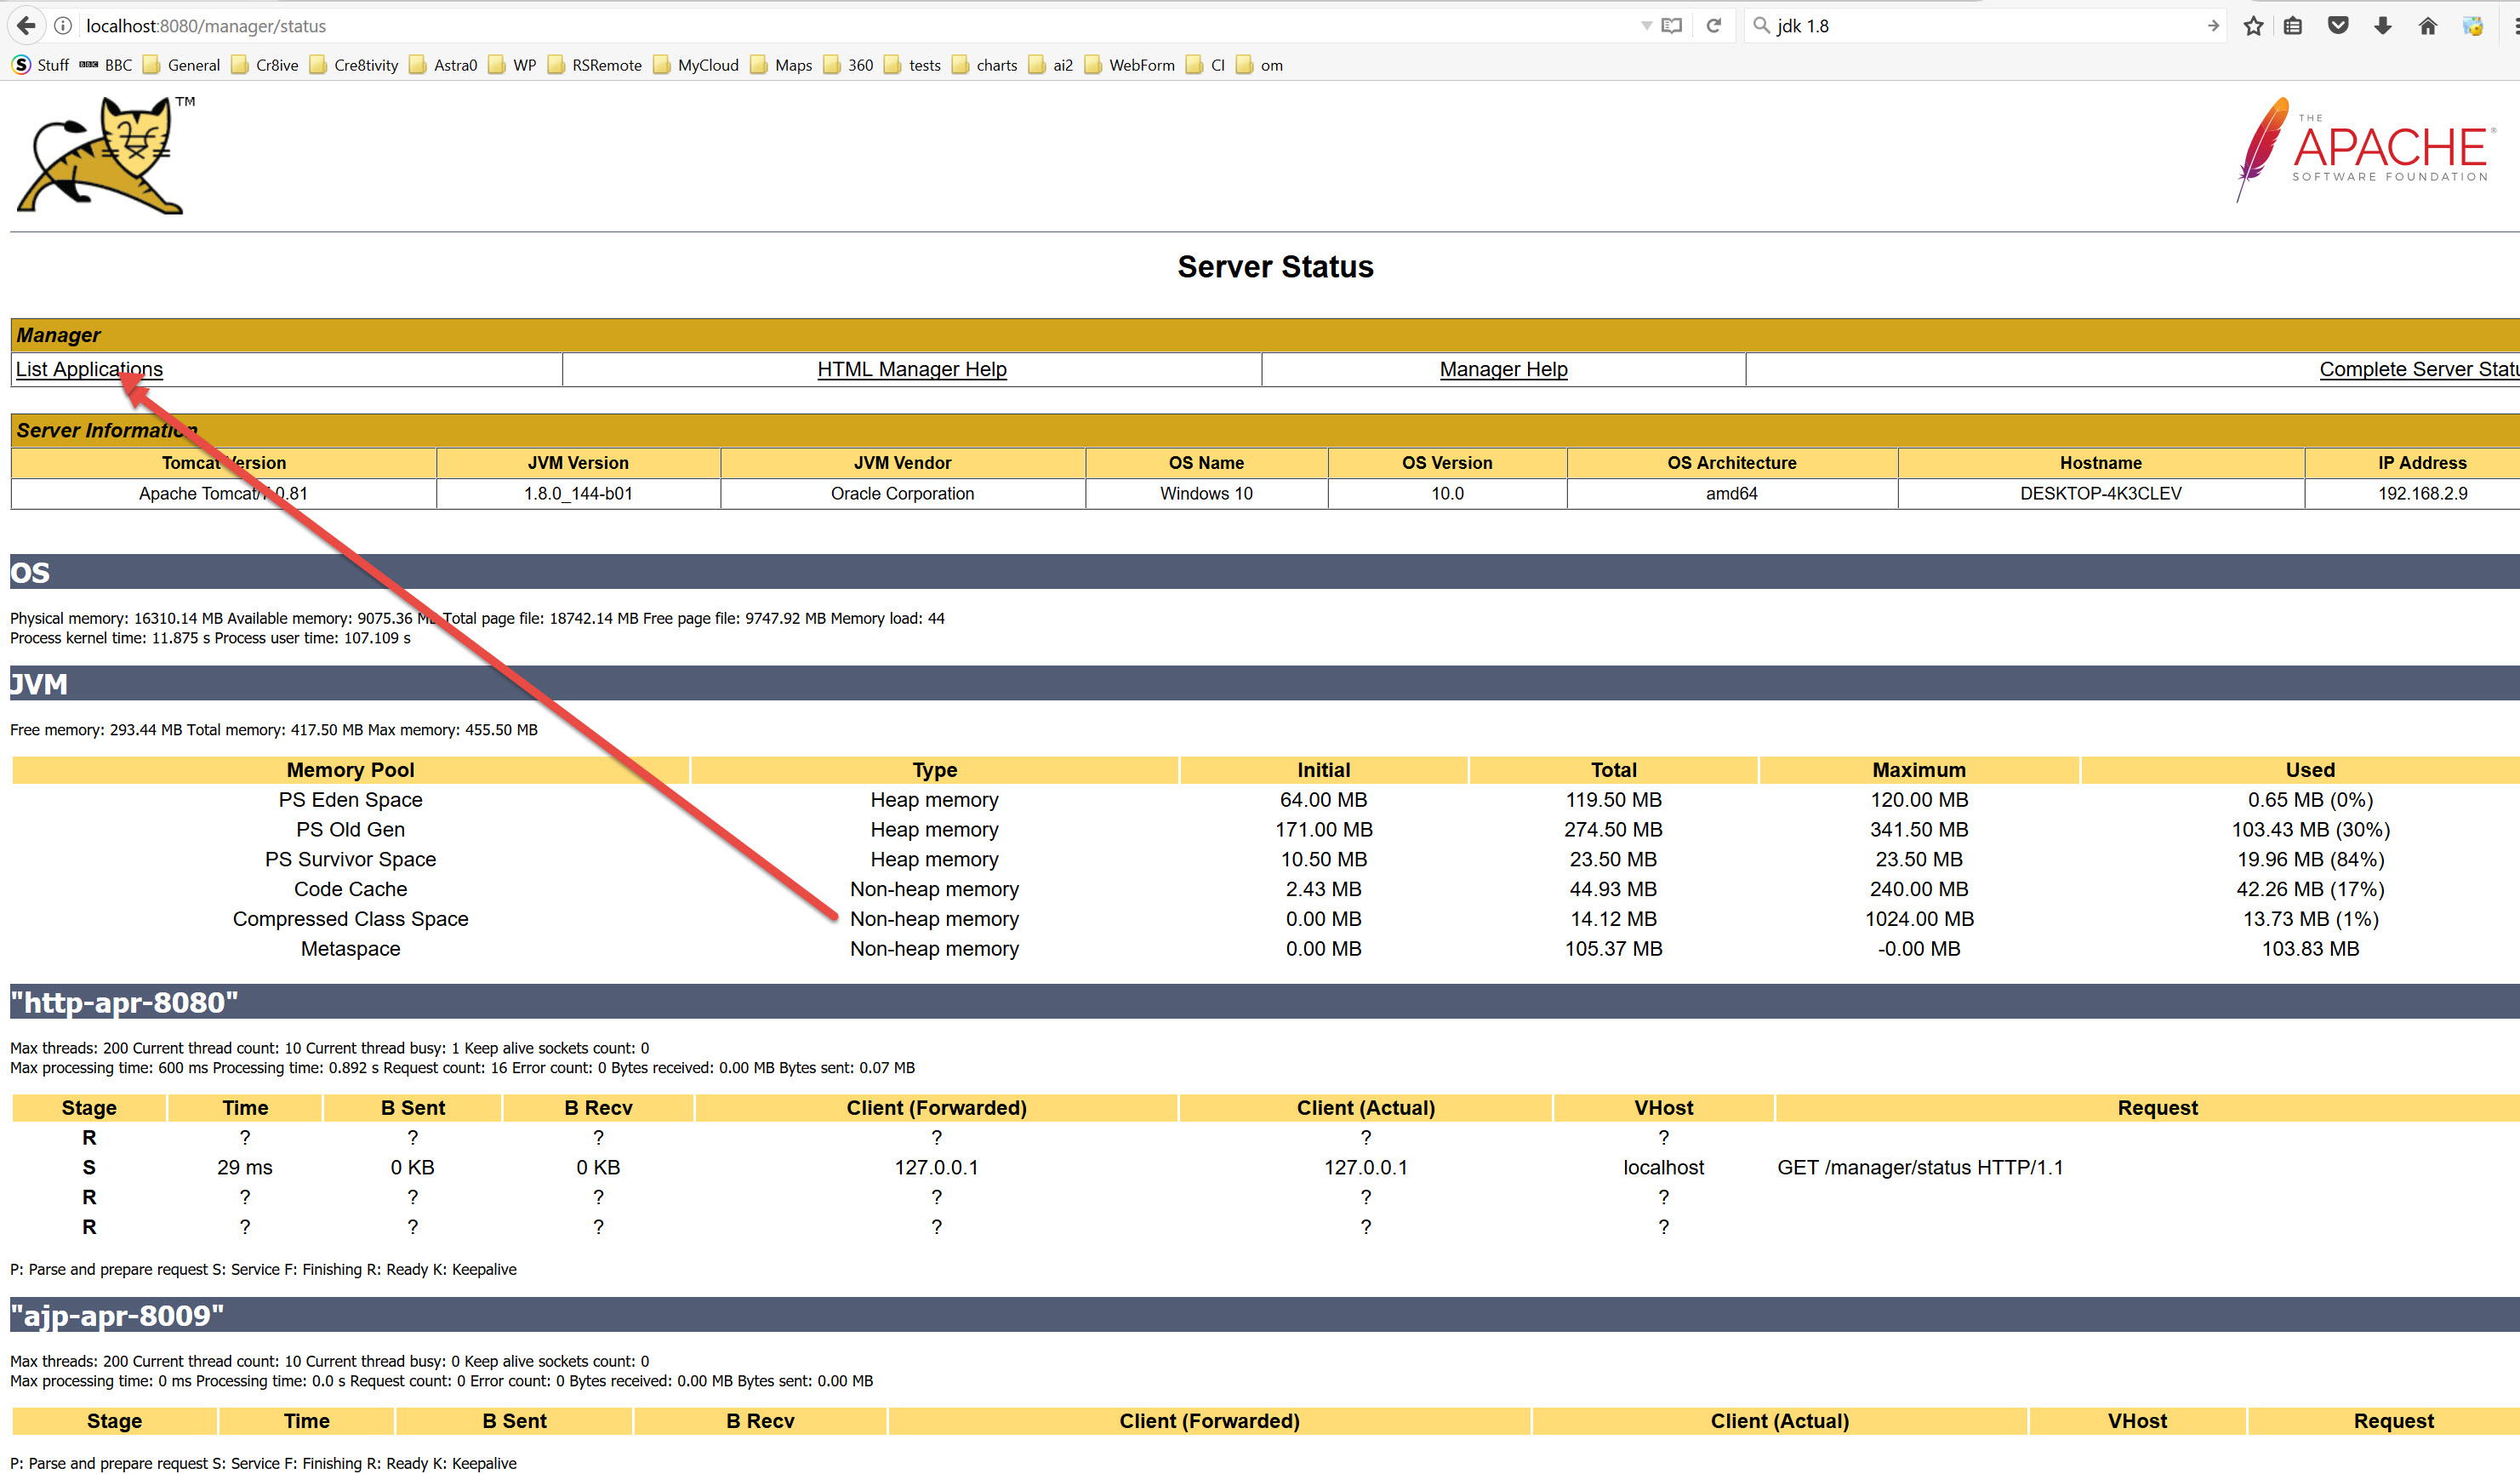Open Manager Help link
2520x1474 pixels.
coord(1502,369)
